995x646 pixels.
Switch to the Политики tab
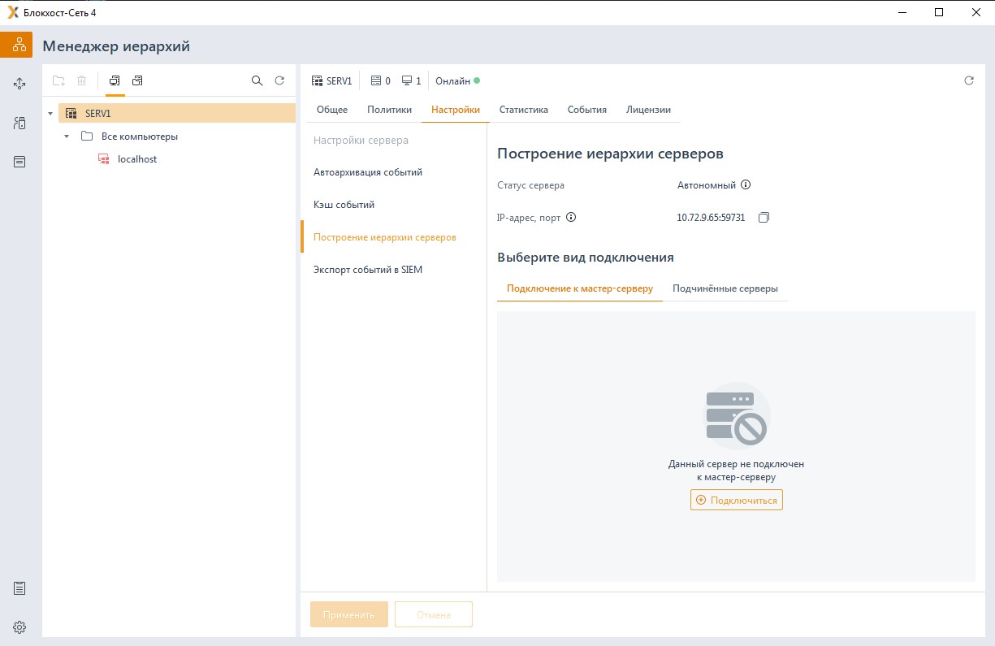389,110
